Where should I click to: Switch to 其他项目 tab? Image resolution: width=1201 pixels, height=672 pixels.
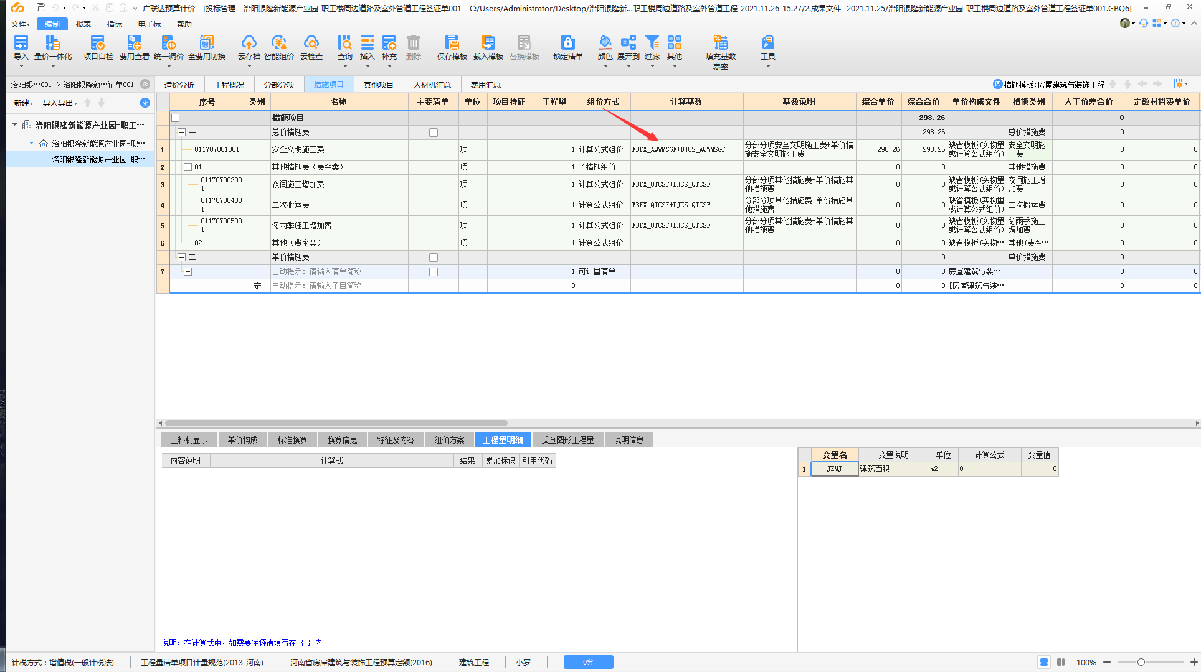(379, 85)
